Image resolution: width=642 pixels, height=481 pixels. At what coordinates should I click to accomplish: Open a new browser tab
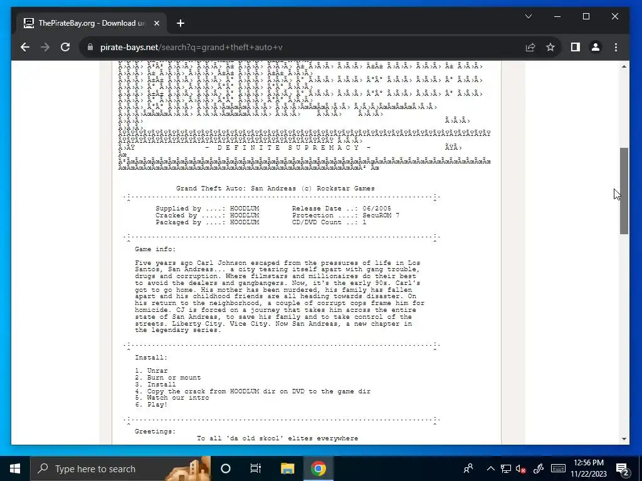click(181, 23)
